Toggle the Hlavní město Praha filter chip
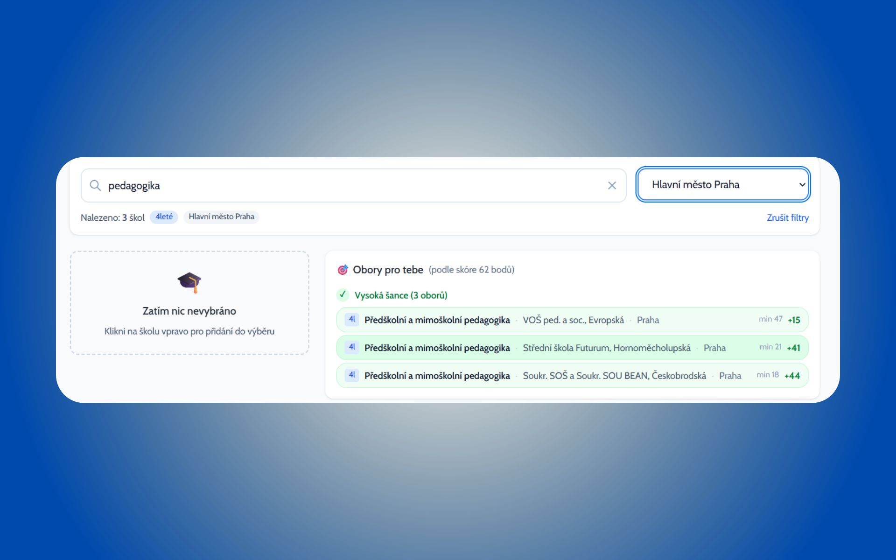This screenshot has height=560, width=896. 221,217
